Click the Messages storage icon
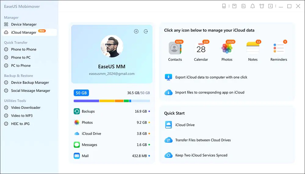 pos(77,145)
